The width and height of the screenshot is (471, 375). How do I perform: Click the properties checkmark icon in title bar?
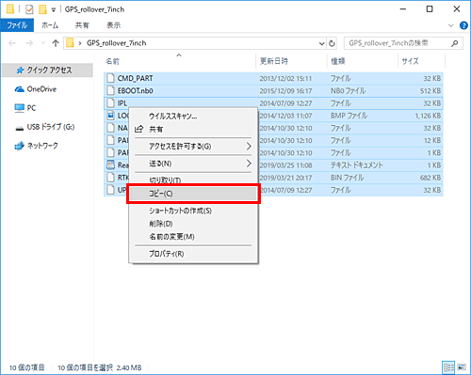[29, 9]
